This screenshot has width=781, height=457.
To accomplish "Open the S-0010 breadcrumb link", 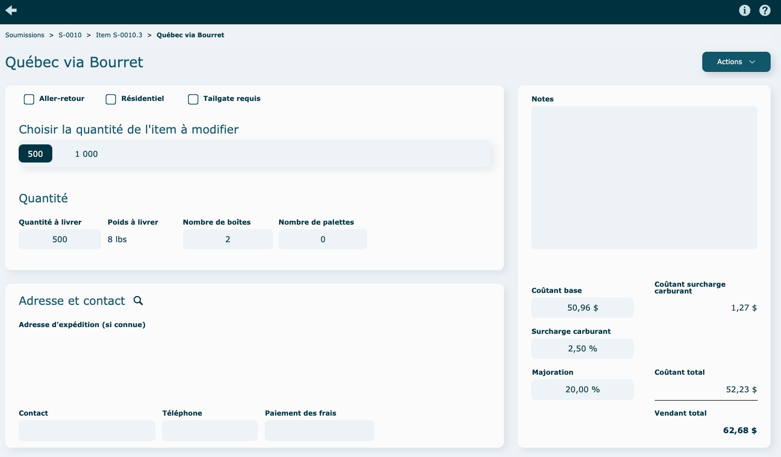I will click(70, 35).
